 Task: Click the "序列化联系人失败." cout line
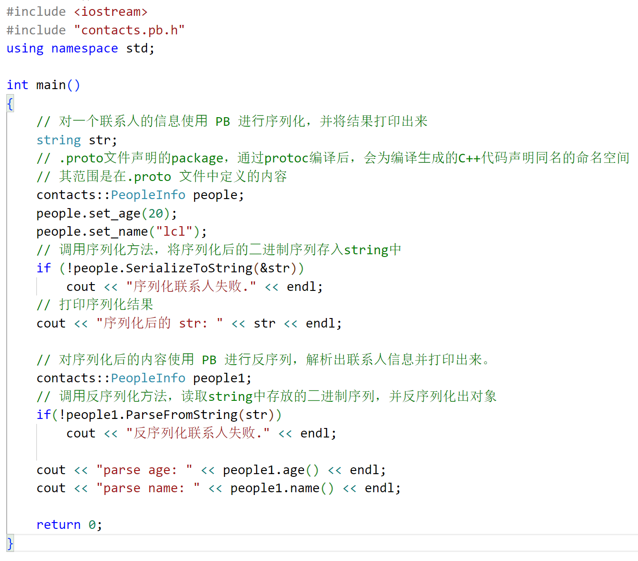pyautogui.click(x=195, y=287)
